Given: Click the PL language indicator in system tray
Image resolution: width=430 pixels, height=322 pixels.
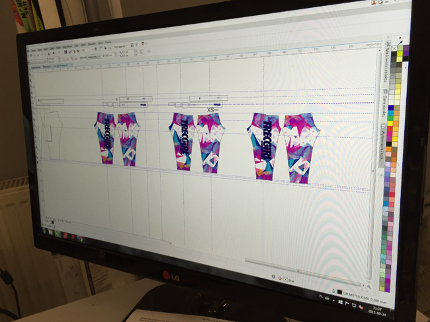Looking at the screenshot, I should point(321,296).
